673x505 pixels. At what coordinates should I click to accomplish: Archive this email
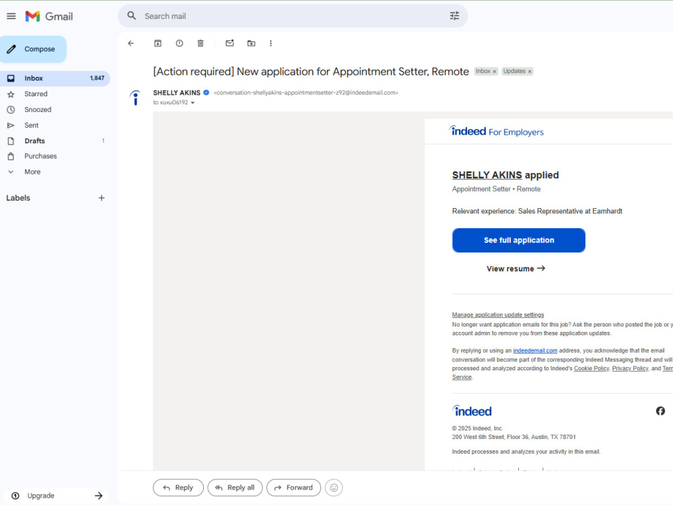click(x=158, y=43)
